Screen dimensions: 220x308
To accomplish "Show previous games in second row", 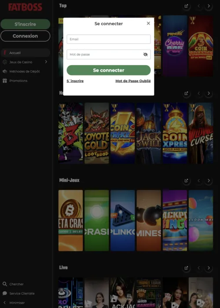I will 199,93.
